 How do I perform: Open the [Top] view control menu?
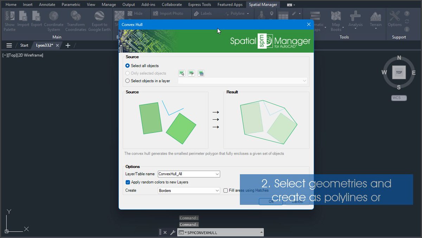[x=13, y=55]
